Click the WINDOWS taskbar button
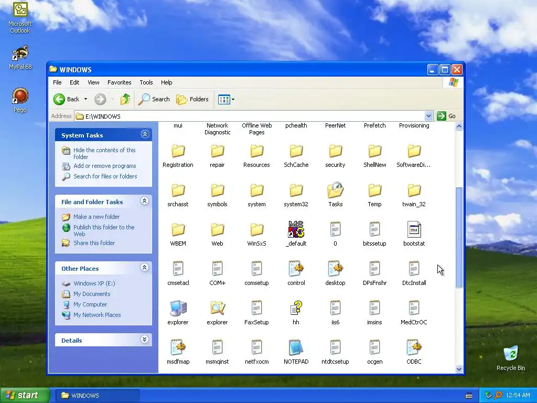Screen dimensions: 537x403 coord(97,396)
